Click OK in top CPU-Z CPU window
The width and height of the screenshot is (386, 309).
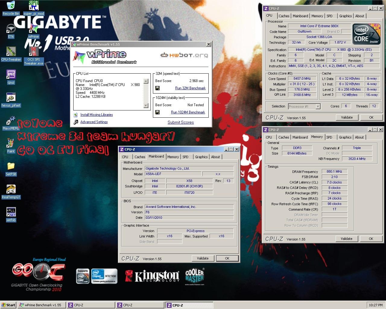(371, 117)
